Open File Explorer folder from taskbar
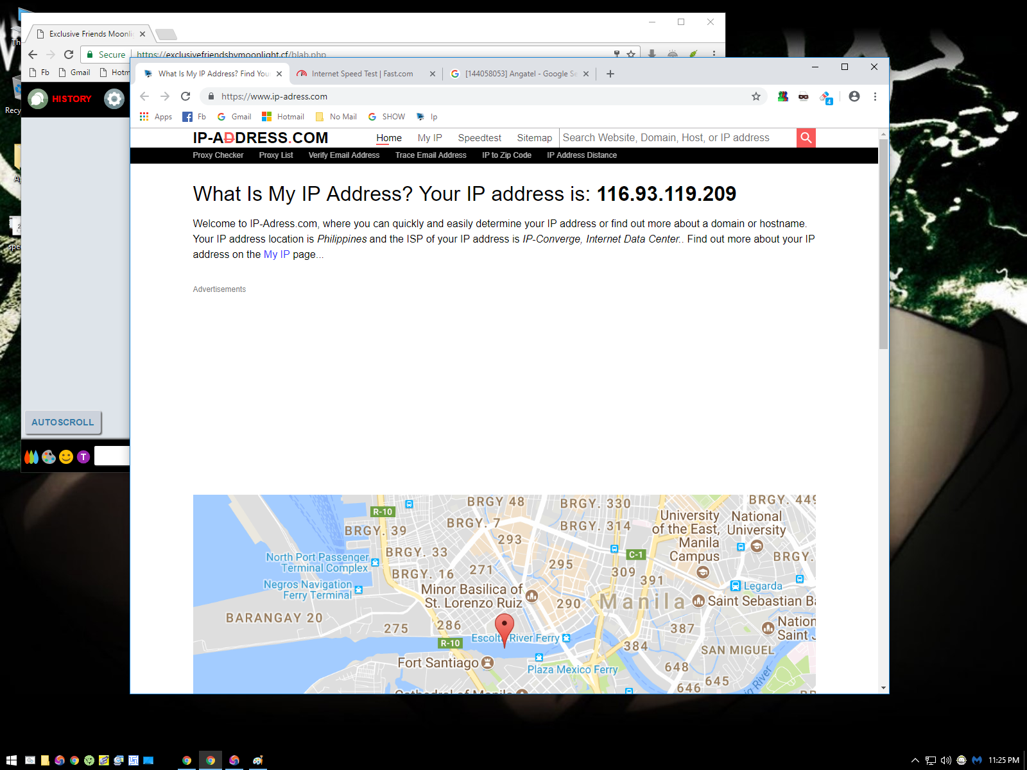The height and width of the screenshot is (770, 1027). pyautogui.click(x=45, y=760)
